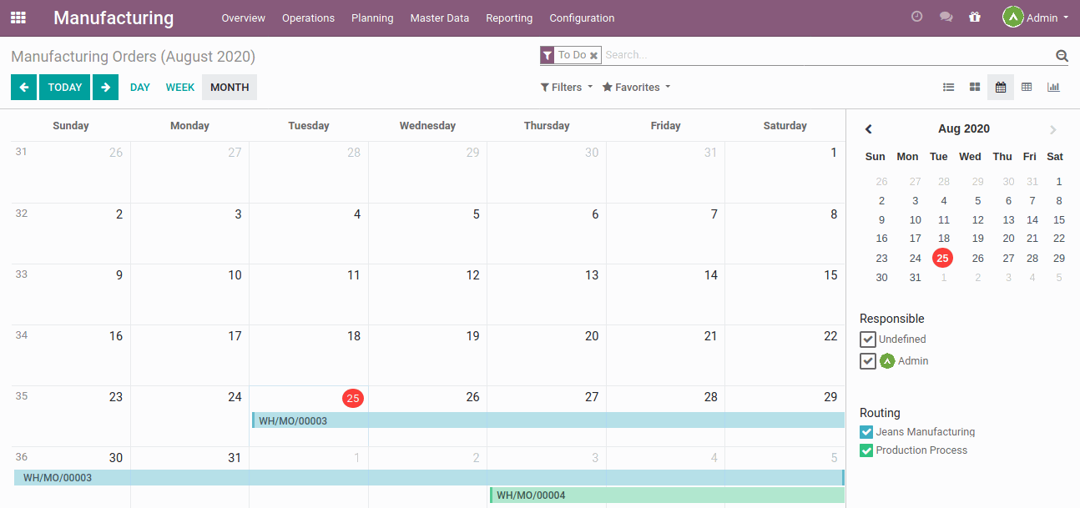Remove the To Do filter tag
Screen dimensions: 1080x508
pyautogui.click(x=593, y=54)
